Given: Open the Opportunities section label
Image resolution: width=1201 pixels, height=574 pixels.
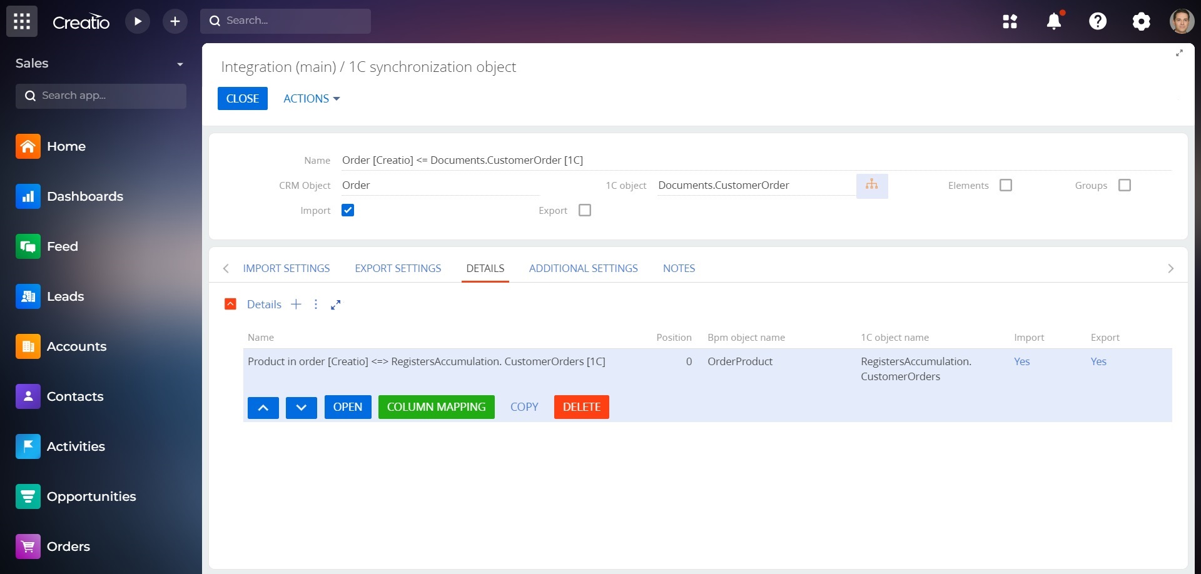Looking at the screenshot, I should pos(91,496).
